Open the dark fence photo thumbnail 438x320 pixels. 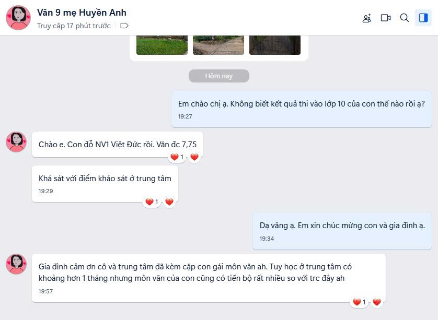pos(275,45)
